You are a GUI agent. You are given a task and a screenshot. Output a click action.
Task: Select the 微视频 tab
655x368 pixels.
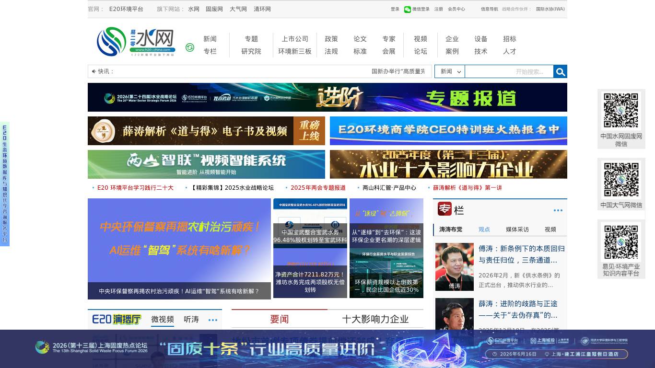tap(163, 319)
